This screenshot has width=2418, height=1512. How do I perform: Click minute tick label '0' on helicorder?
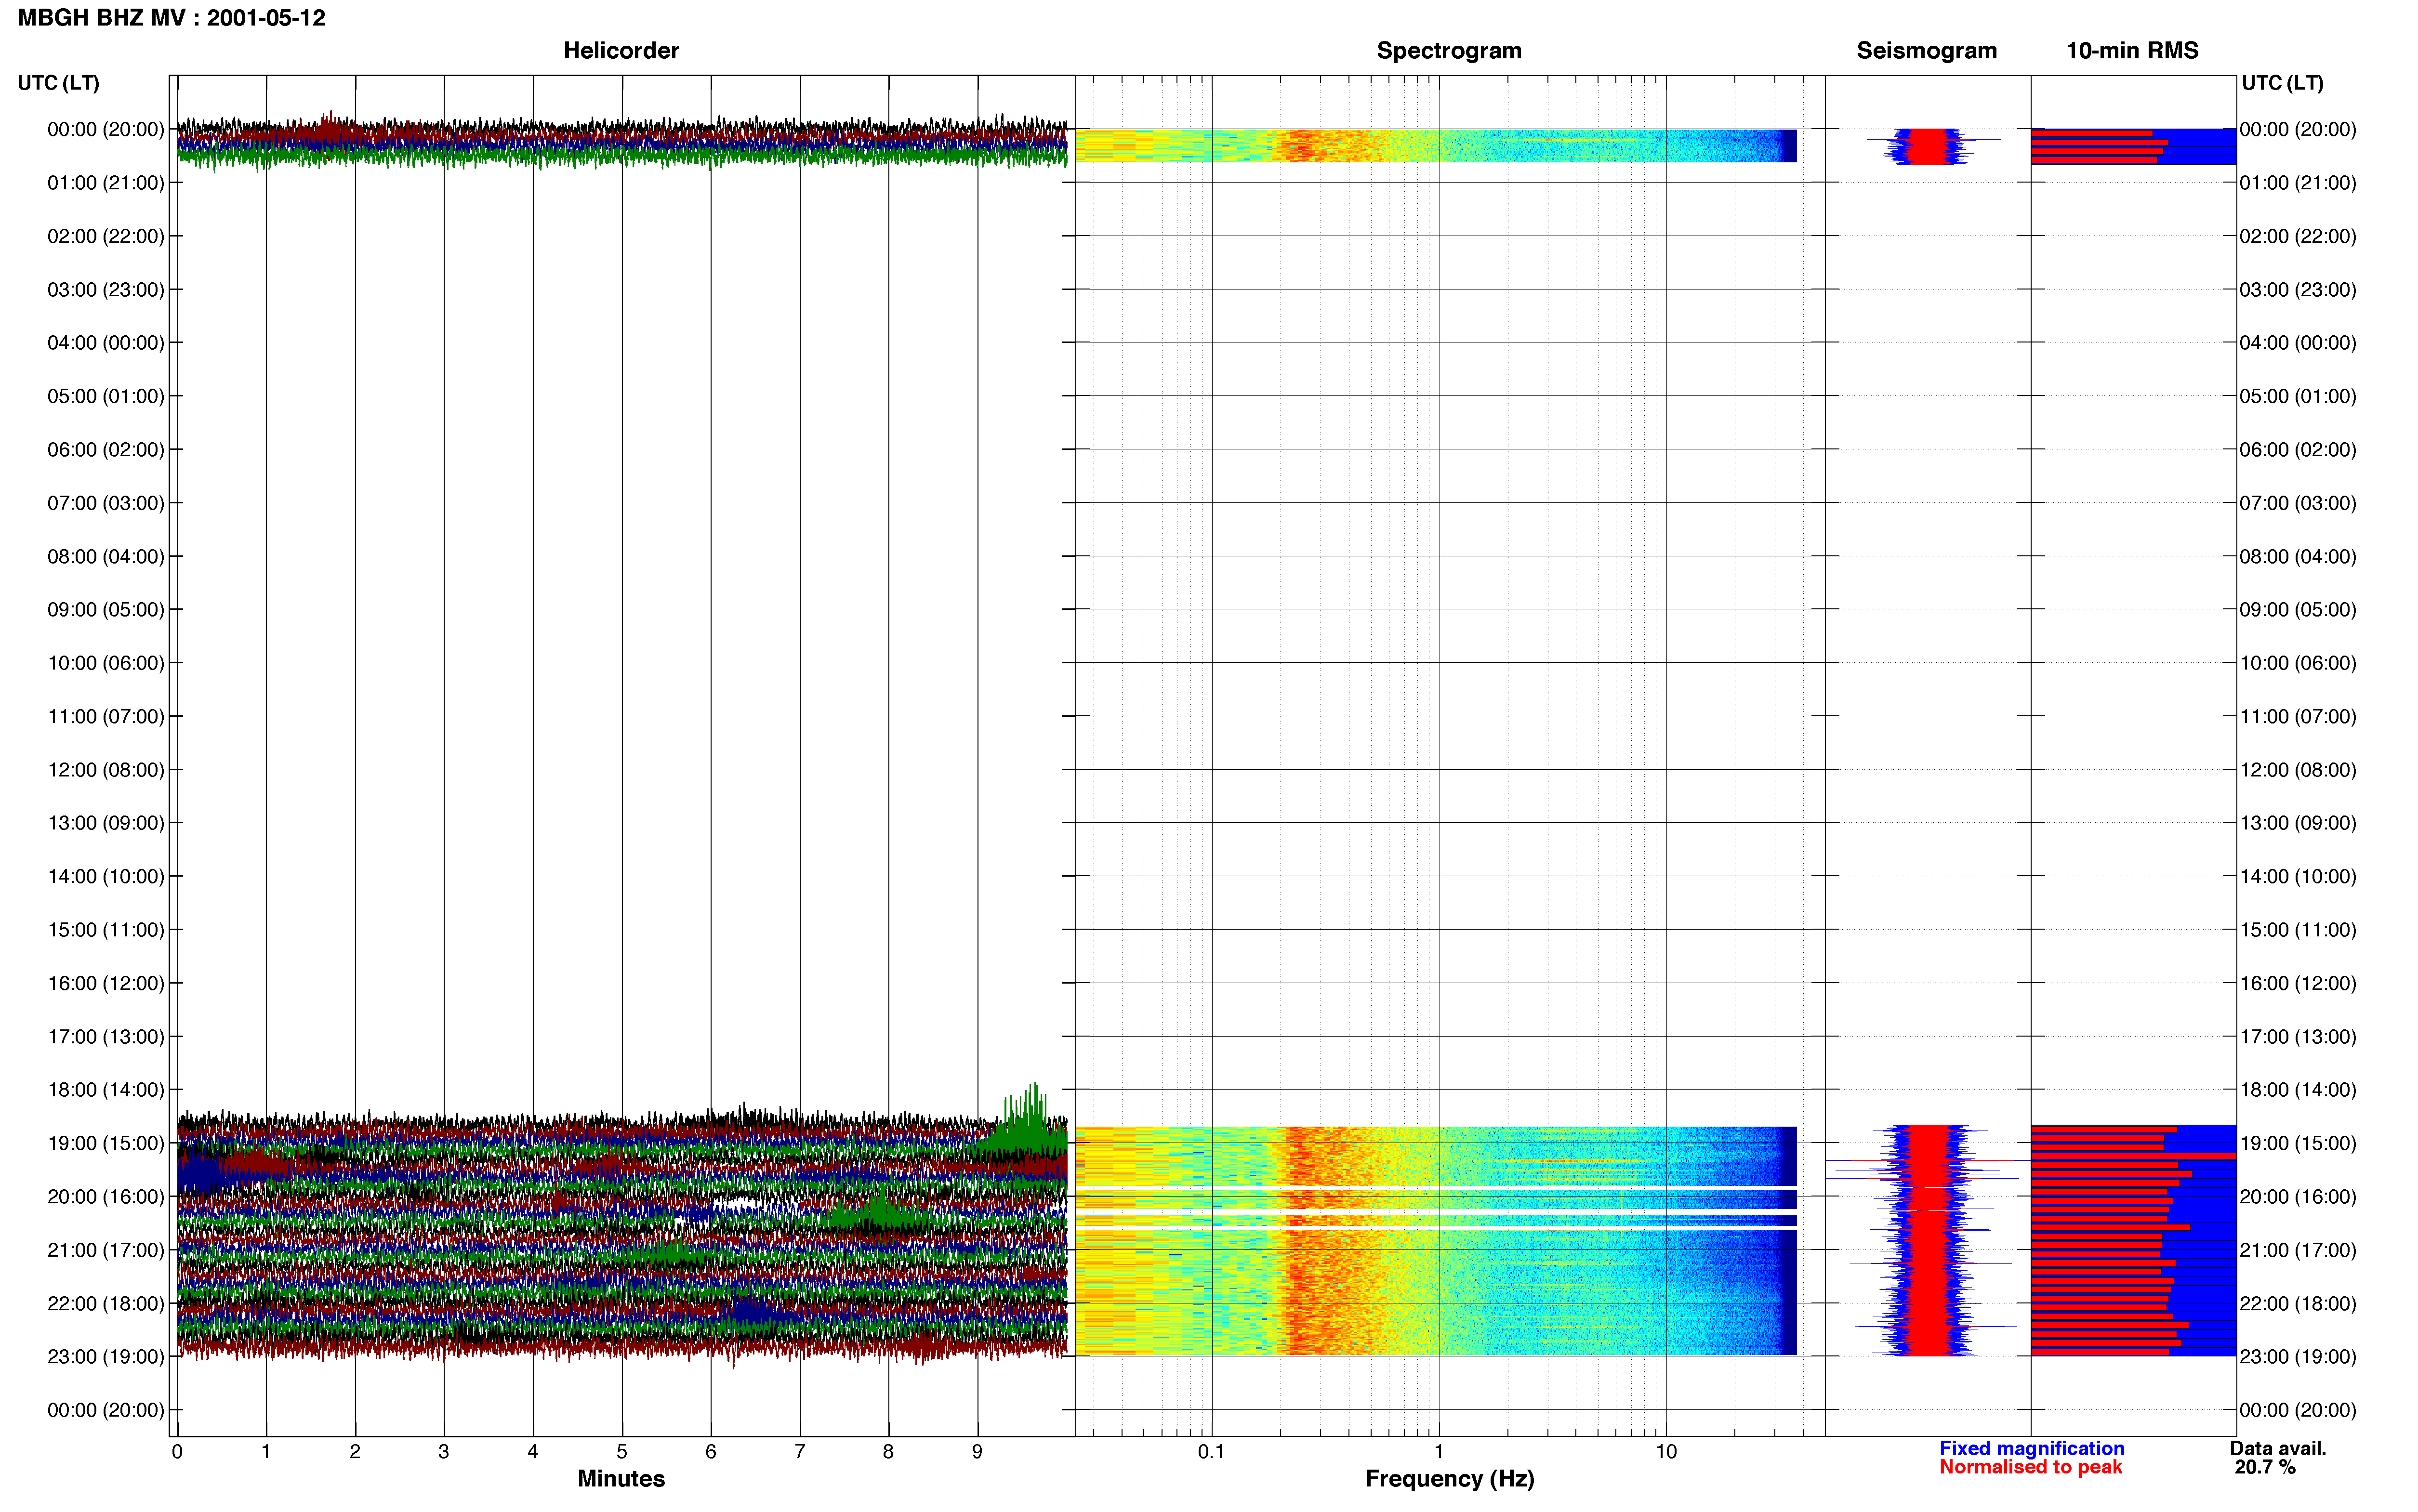tap(177, 1452)
